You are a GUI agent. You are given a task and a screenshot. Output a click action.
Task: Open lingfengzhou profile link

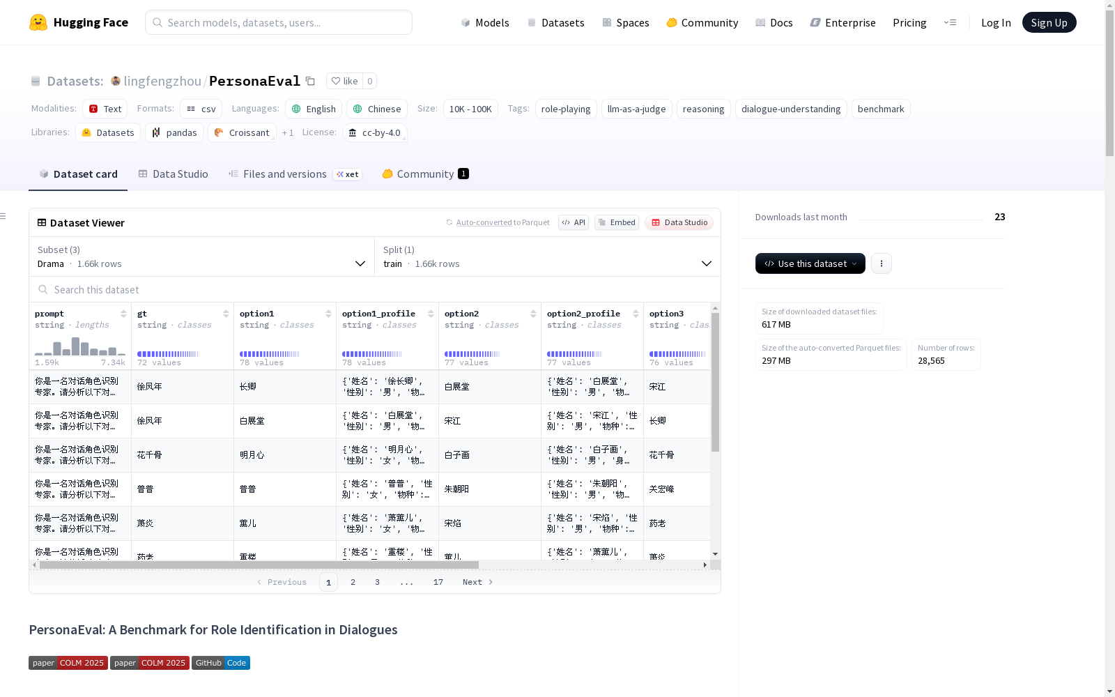click(x=162, y=81)
